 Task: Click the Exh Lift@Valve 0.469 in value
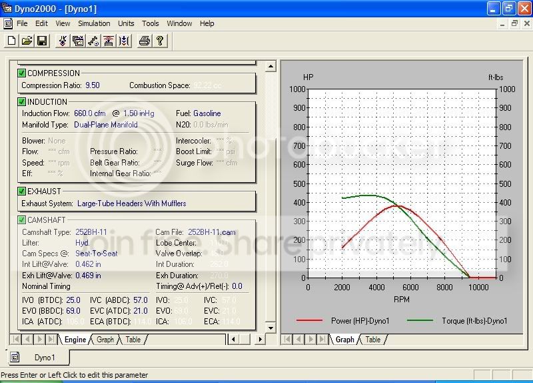[x=88, y=276]
